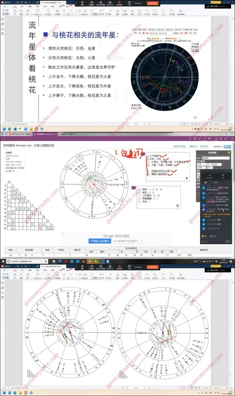
Task: Open 共享 share dropdown in slide-19 meeting bar
Action: pos(129,3)
